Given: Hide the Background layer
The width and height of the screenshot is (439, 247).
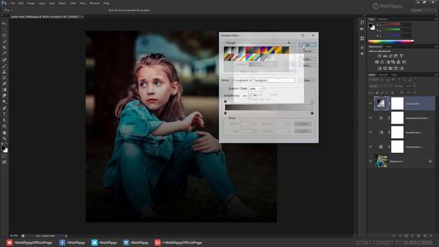Looking at the screenshot, I should click(x=370, y=161).
